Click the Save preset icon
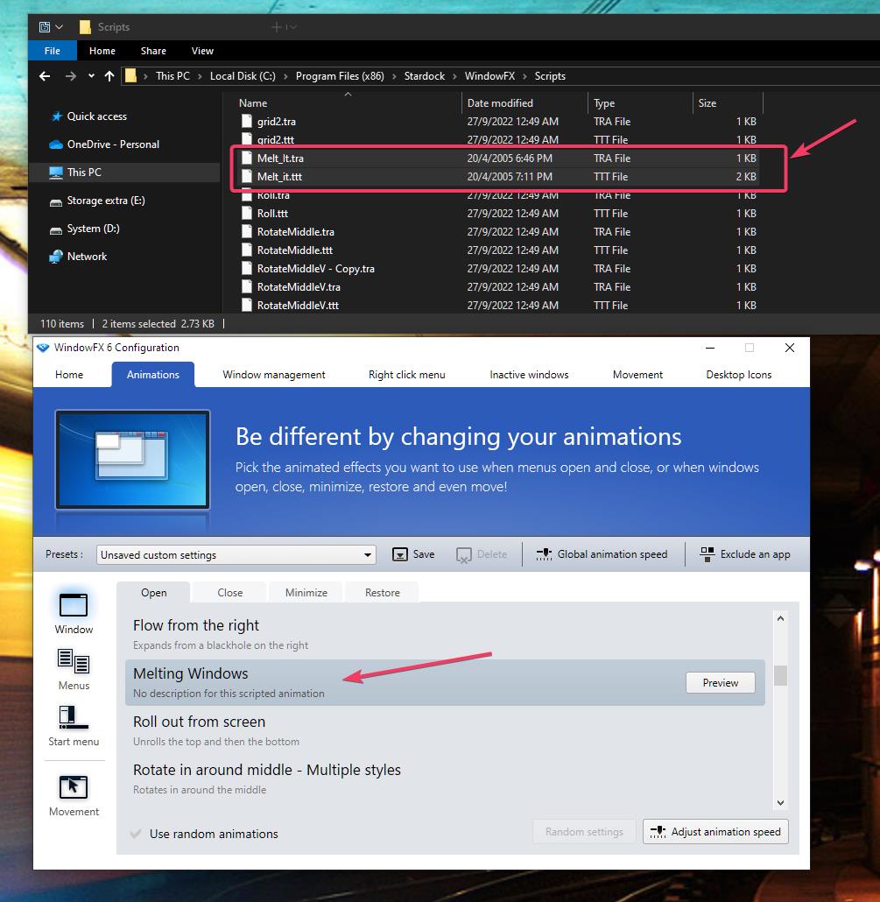 400,554
